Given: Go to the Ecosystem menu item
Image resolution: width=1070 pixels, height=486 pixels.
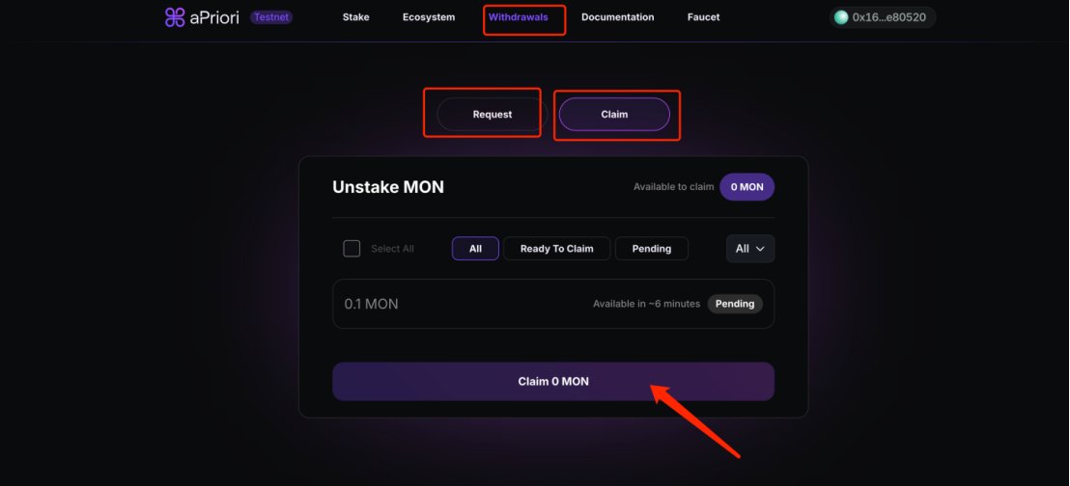Looking at the screenshot, I should (x=429, y=17).
